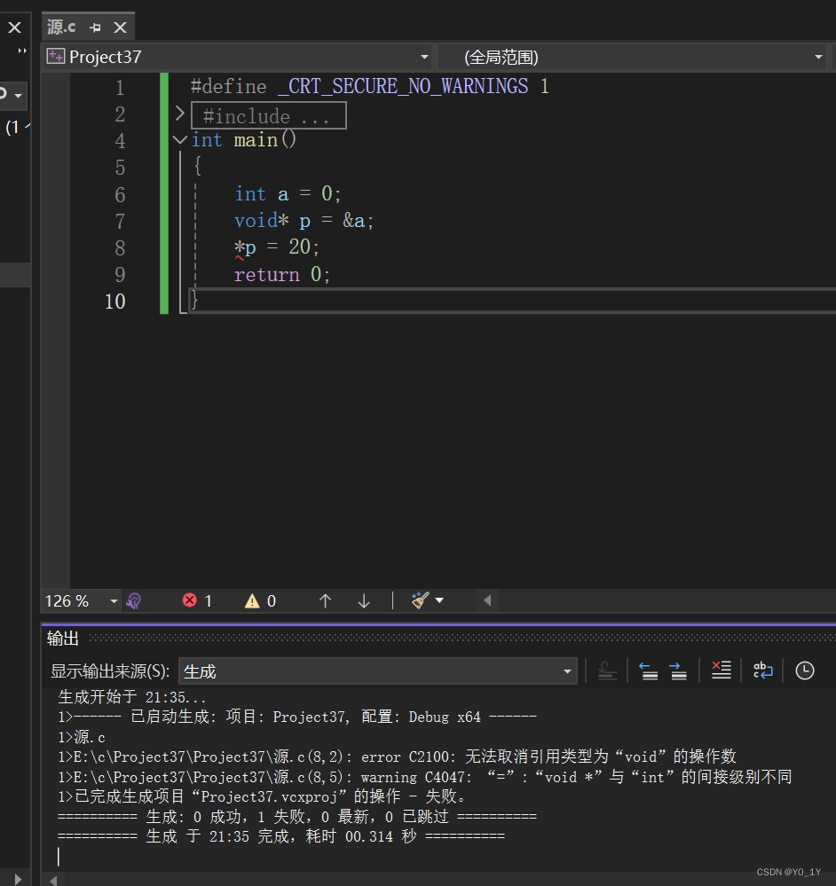Click the purple IntelliCode icon in status bar
Screen dimensions: 836x886
coord(134,600)
